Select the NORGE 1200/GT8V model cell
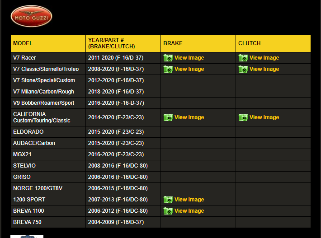The width and height of the screenshot is (321, 238). click(x=48, y=188)
